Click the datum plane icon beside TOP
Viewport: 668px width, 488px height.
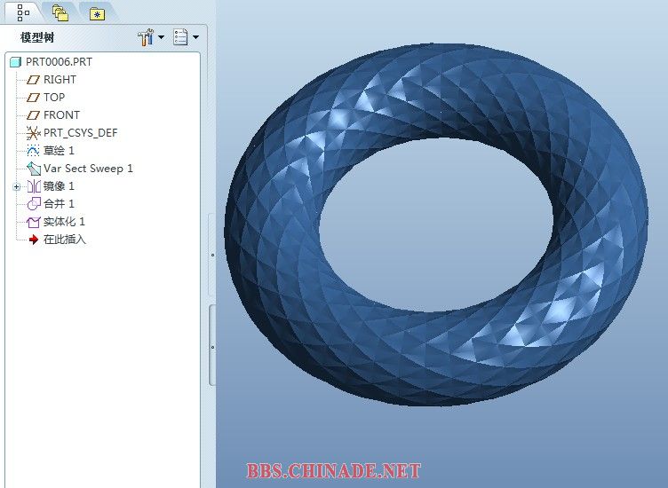click(x=33, y=98)
